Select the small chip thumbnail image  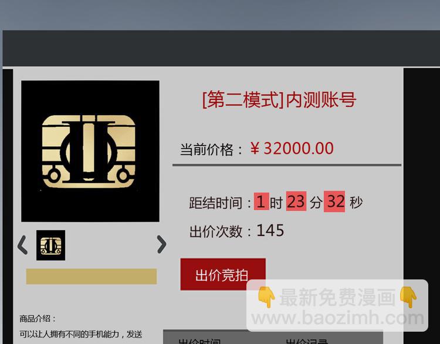(x=51, y=245)
